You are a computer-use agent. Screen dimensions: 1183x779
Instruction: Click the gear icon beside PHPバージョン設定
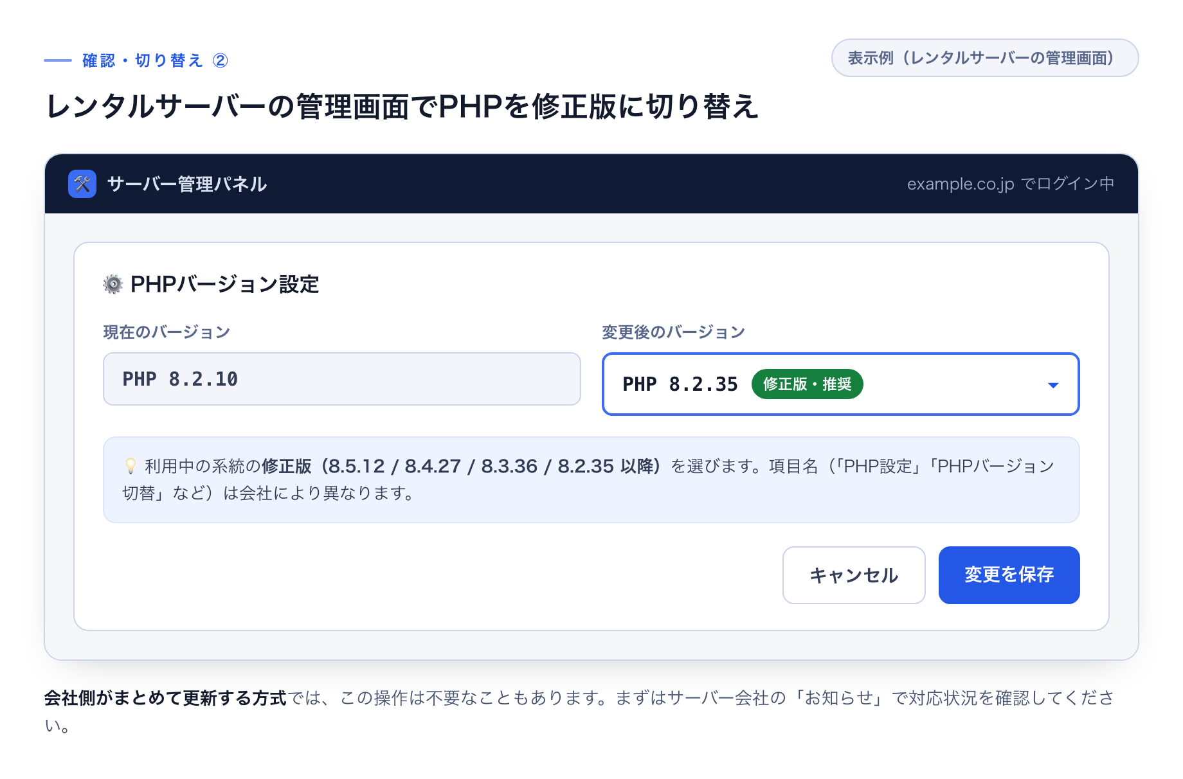(113, 284)
